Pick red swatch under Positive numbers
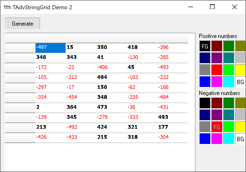 (x=217, y=70)
